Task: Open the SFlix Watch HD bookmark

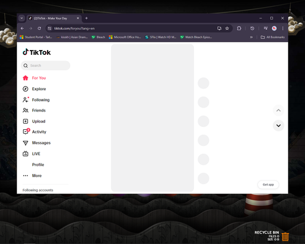Action: pos(160,37)
